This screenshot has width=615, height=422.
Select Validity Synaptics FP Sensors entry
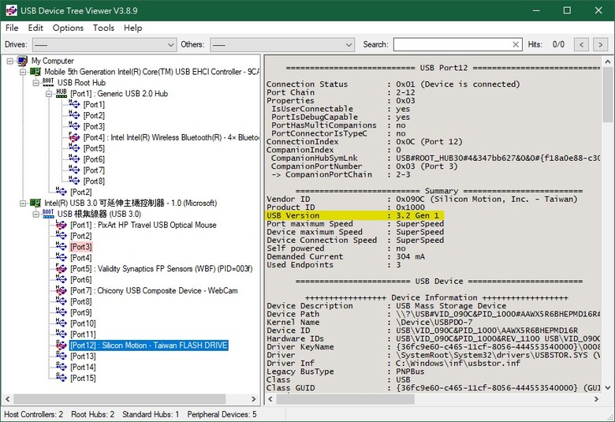tap(161, 269)
